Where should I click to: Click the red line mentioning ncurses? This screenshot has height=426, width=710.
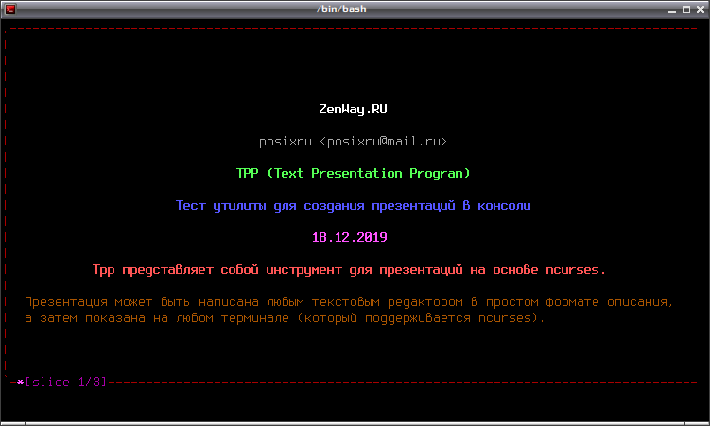pos(349,269)
